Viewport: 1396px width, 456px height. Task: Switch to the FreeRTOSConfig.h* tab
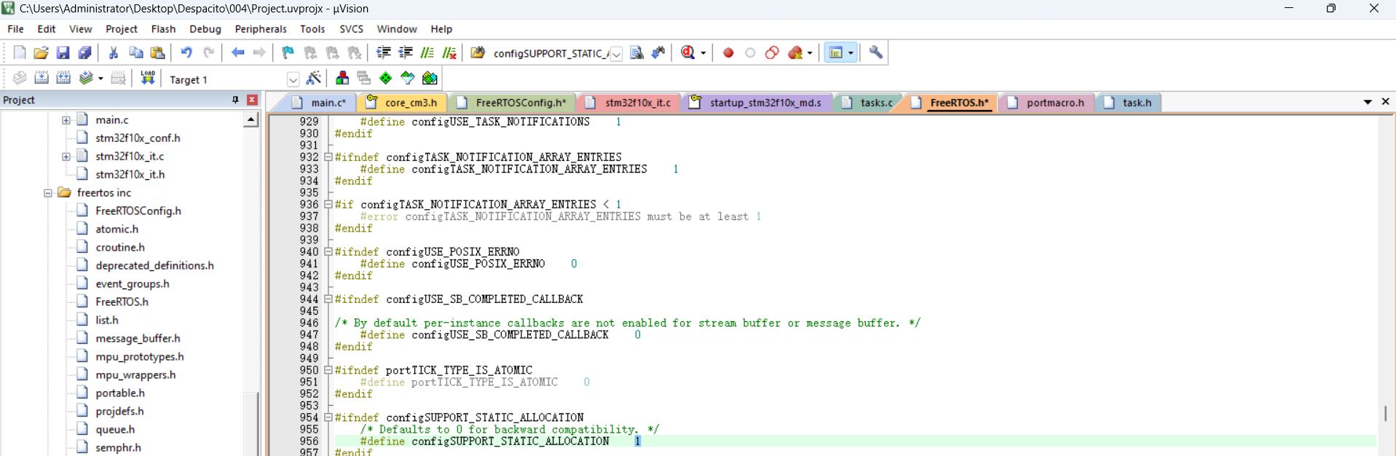[x=512, y=103]
